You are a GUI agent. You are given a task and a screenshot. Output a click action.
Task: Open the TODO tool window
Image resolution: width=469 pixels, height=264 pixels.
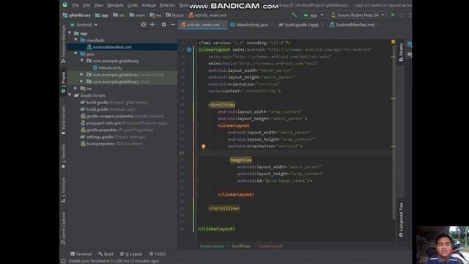point(157,254)
